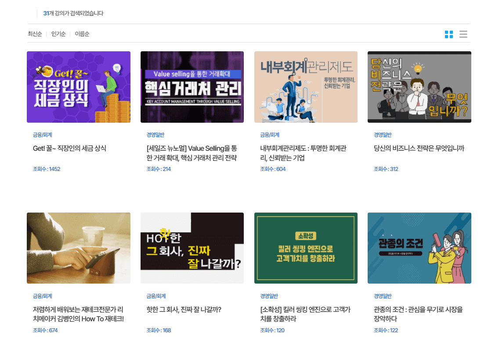The image size is (488, 348).
Task: Open 직장인의 세금 상식 thumbnail
Action: click(79, 87)
